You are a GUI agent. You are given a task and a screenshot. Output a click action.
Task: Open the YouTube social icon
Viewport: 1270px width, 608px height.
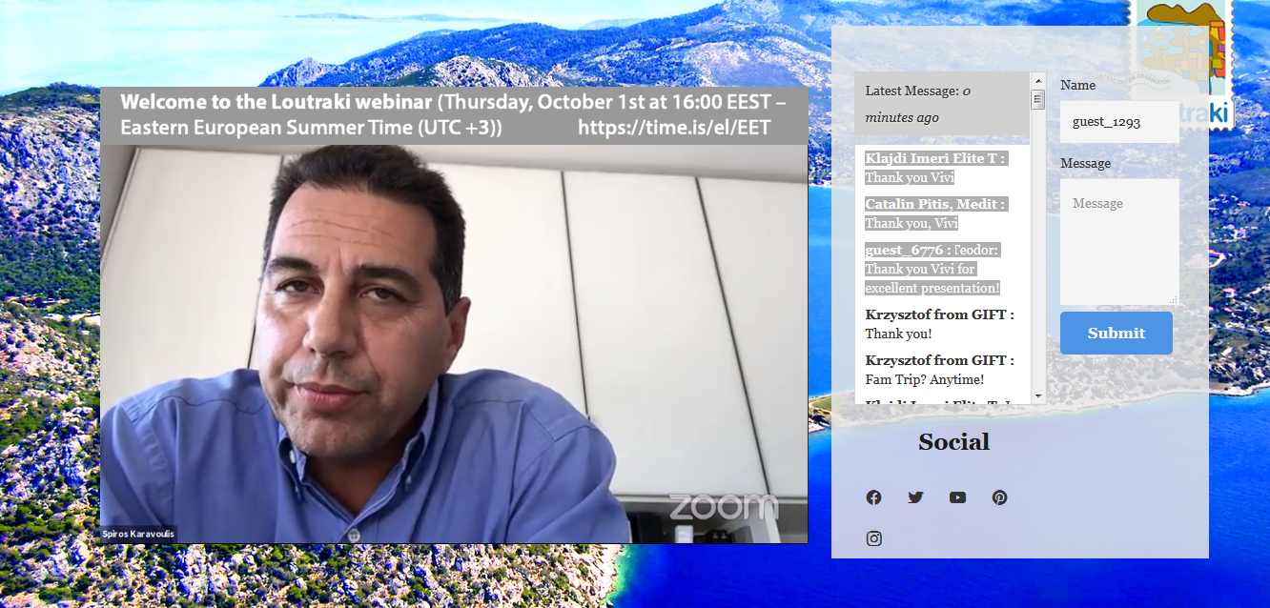957,497
